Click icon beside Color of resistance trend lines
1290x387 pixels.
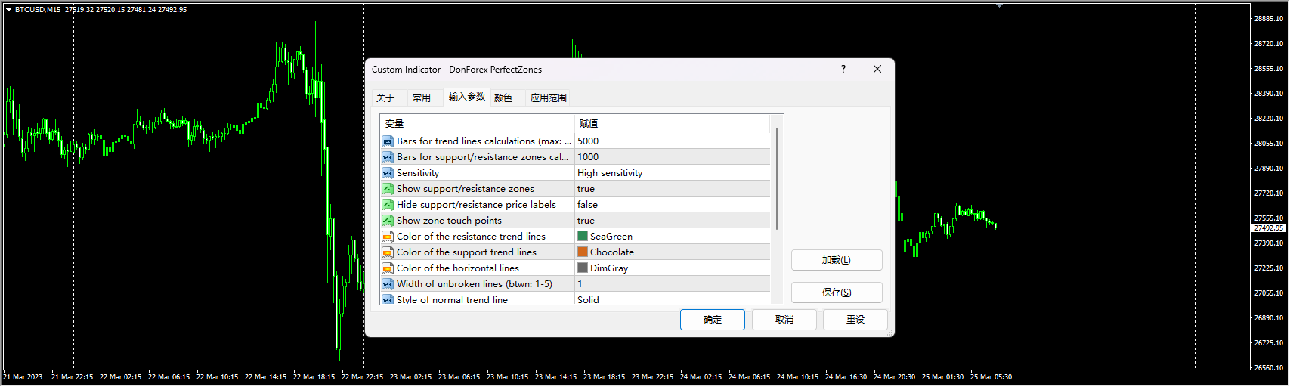388,237
